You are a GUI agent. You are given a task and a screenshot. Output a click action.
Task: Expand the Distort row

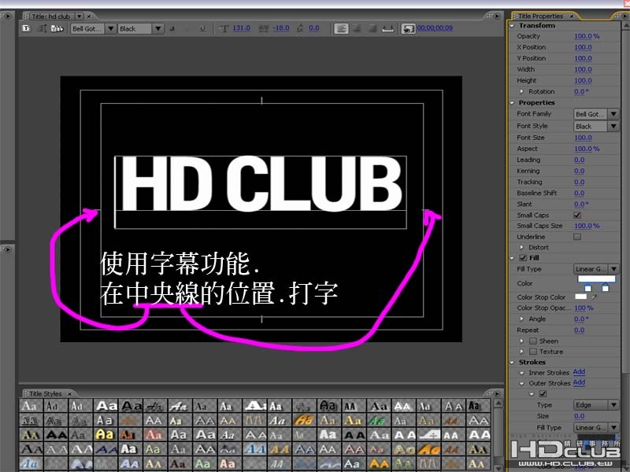[x=521, y=247]
